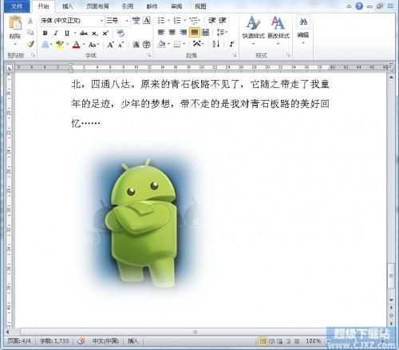Toggle Align Right paragraph alignment
The image size is (399, 350).
tap(183, 32)
